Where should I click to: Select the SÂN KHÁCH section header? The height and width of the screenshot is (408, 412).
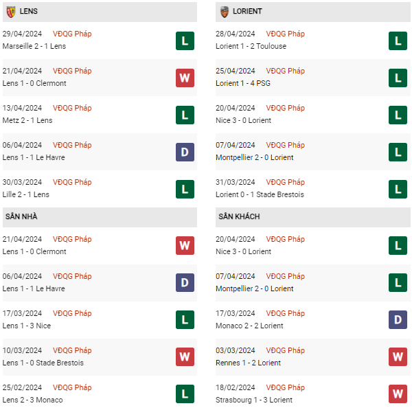[239, 216]
